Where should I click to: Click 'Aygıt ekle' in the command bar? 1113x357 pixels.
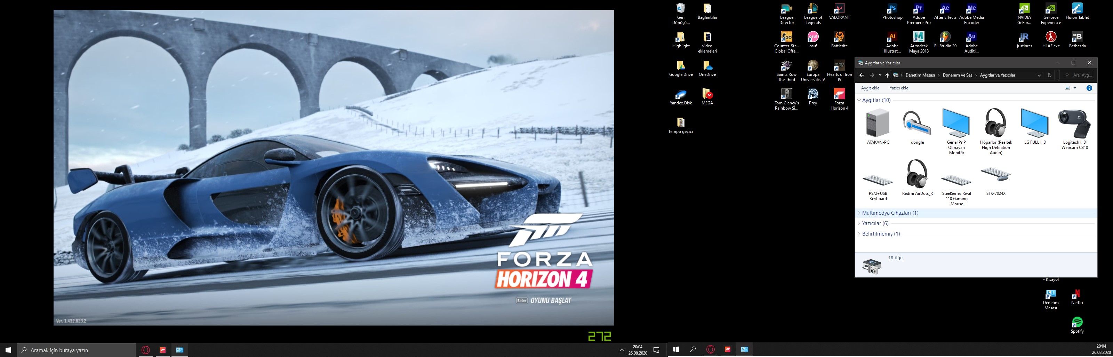point(870,88)
